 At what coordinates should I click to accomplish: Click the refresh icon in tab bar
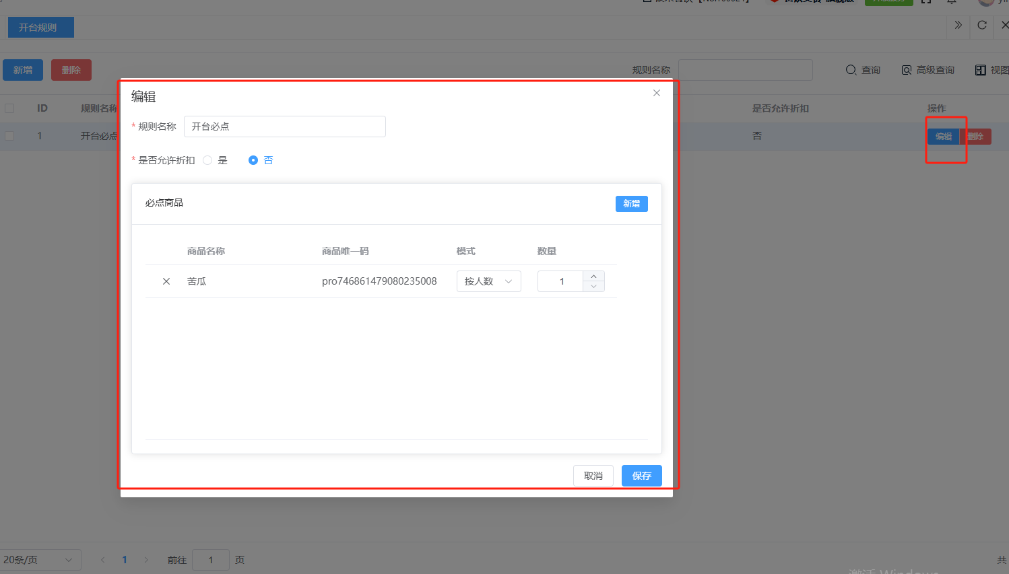982,26
